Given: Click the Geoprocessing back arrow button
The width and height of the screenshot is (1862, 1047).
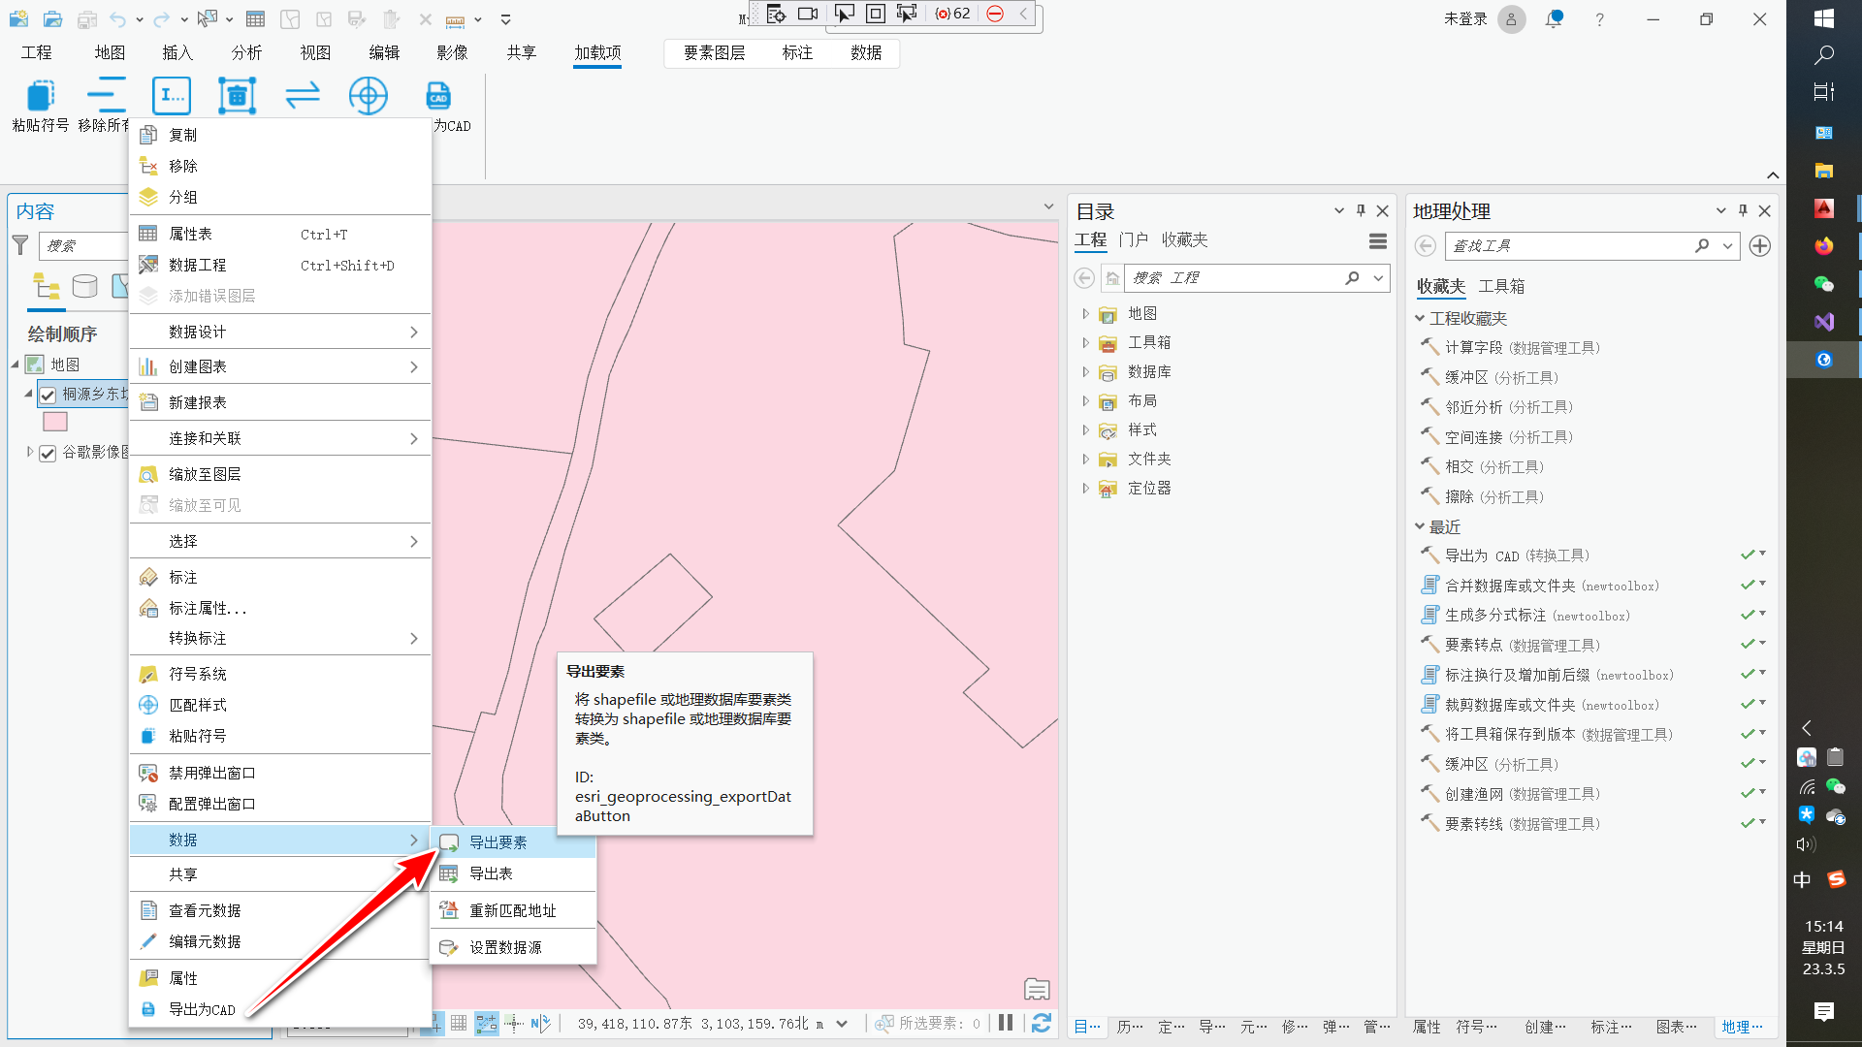Looking at the screenshot, I should (x=1425, y=246).
